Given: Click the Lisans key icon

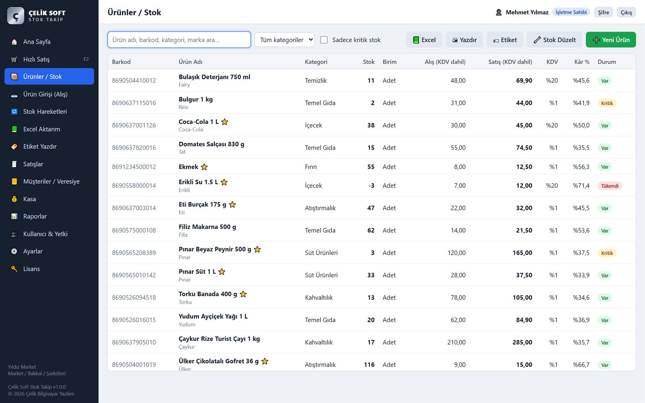Looking at the screenshot, I should tap(15, 269).
